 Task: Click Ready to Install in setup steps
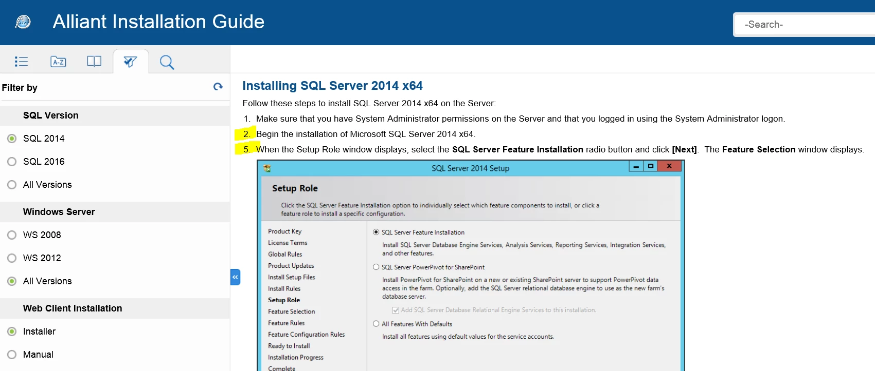(x=289, y=346)
